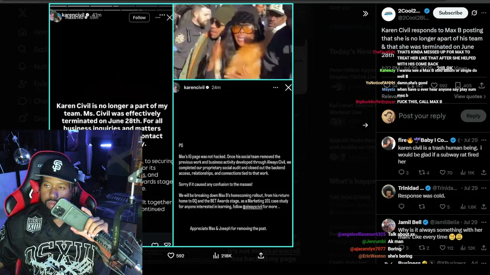Open the Home icon in the sidebar

[23, 32]
